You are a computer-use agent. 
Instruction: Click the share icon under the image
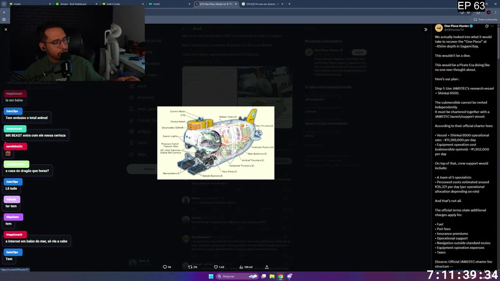pos(267,267)
